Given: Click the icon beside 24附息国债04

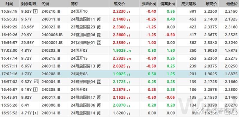Looking at the screenshot, I should coord(99,82).
